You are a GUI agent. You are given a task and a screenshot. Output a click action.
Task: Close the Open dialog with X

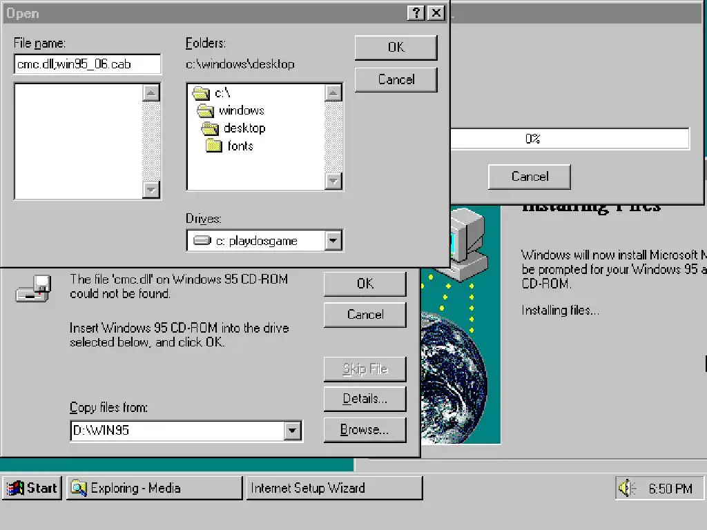coord(436,13)
